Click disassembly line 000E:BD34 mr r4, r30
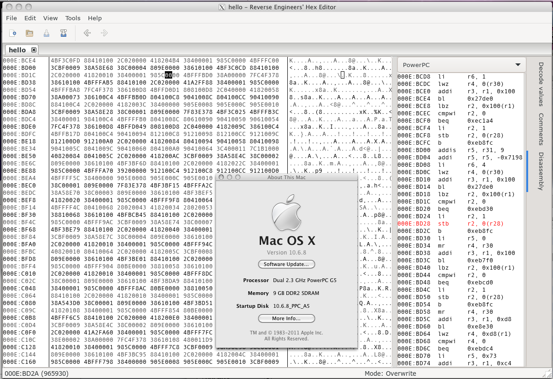Viewport: 553px width, 379px height. point(460,246)
